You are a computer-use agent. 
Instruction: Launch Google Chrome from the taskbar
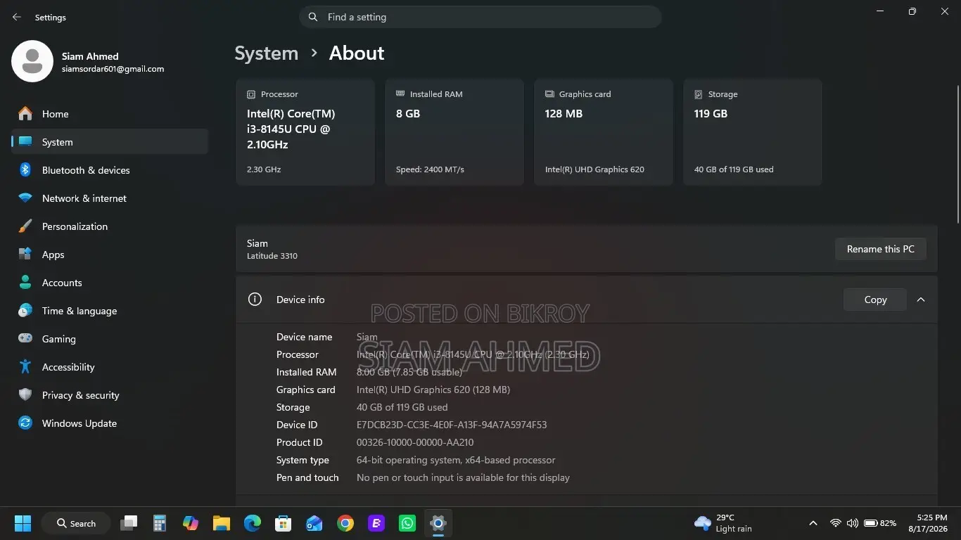345,523
